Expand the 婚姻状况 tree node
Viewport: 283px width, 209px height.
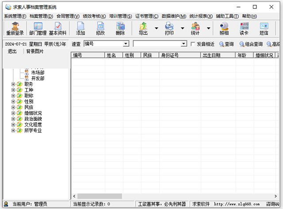click(13, 113)
